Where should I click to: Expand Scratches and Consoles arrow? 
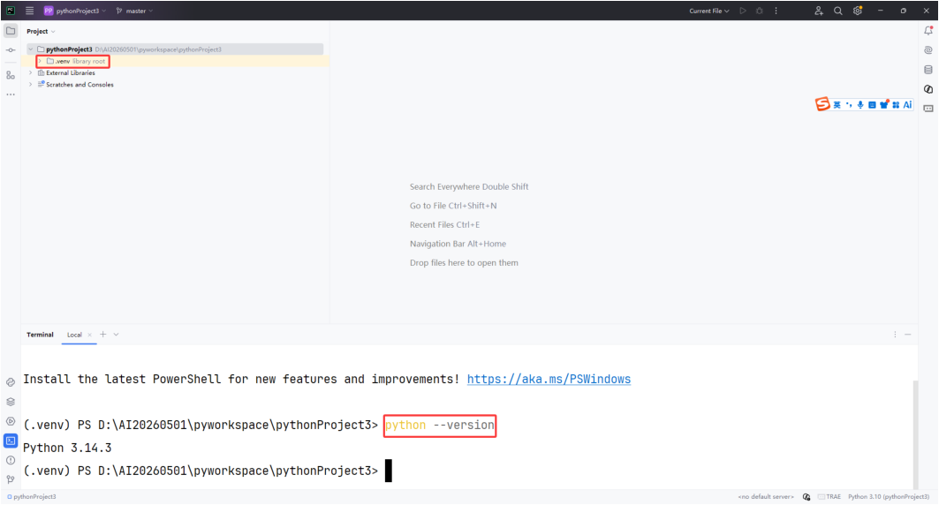[31, 85]
